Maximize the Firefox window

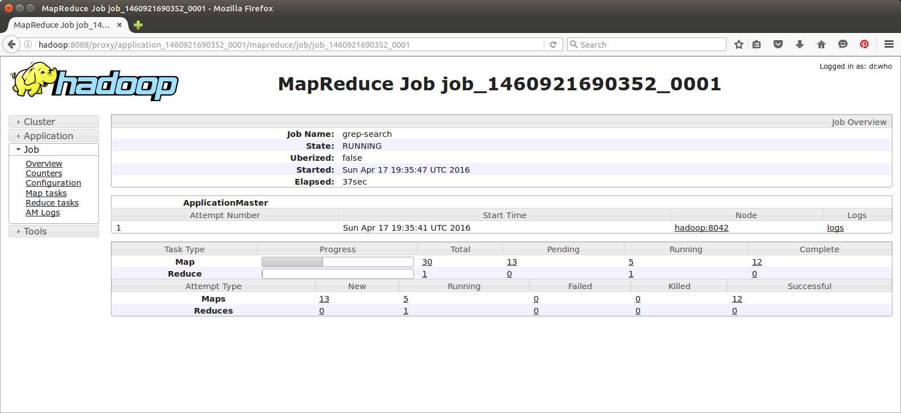pyautogui.click(x=30, y=8)
